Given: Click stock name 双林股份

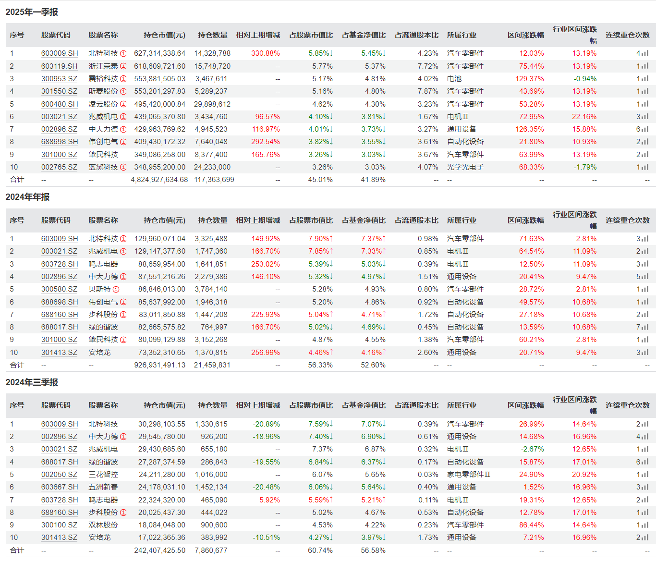Looking at the screenshot, I should coord(103,525).
